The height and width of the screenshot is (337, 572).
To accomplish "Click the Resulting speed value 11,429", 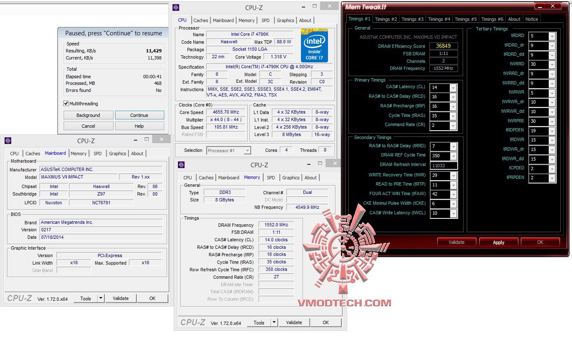I will (x=154, y=51).
